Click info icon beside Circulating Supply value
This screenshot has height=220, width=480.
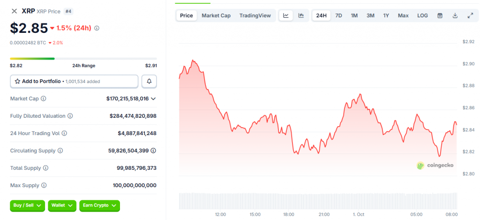click(153, 151)
